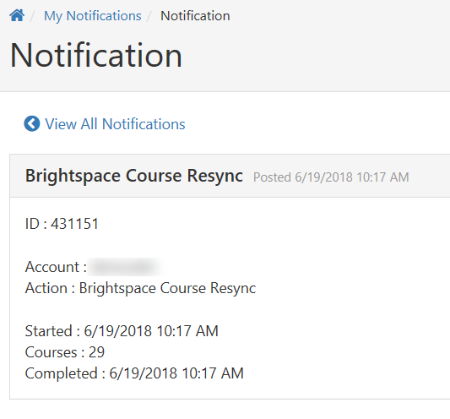Click the back arrow circle icon
The image size is (450, 419).
32,124
